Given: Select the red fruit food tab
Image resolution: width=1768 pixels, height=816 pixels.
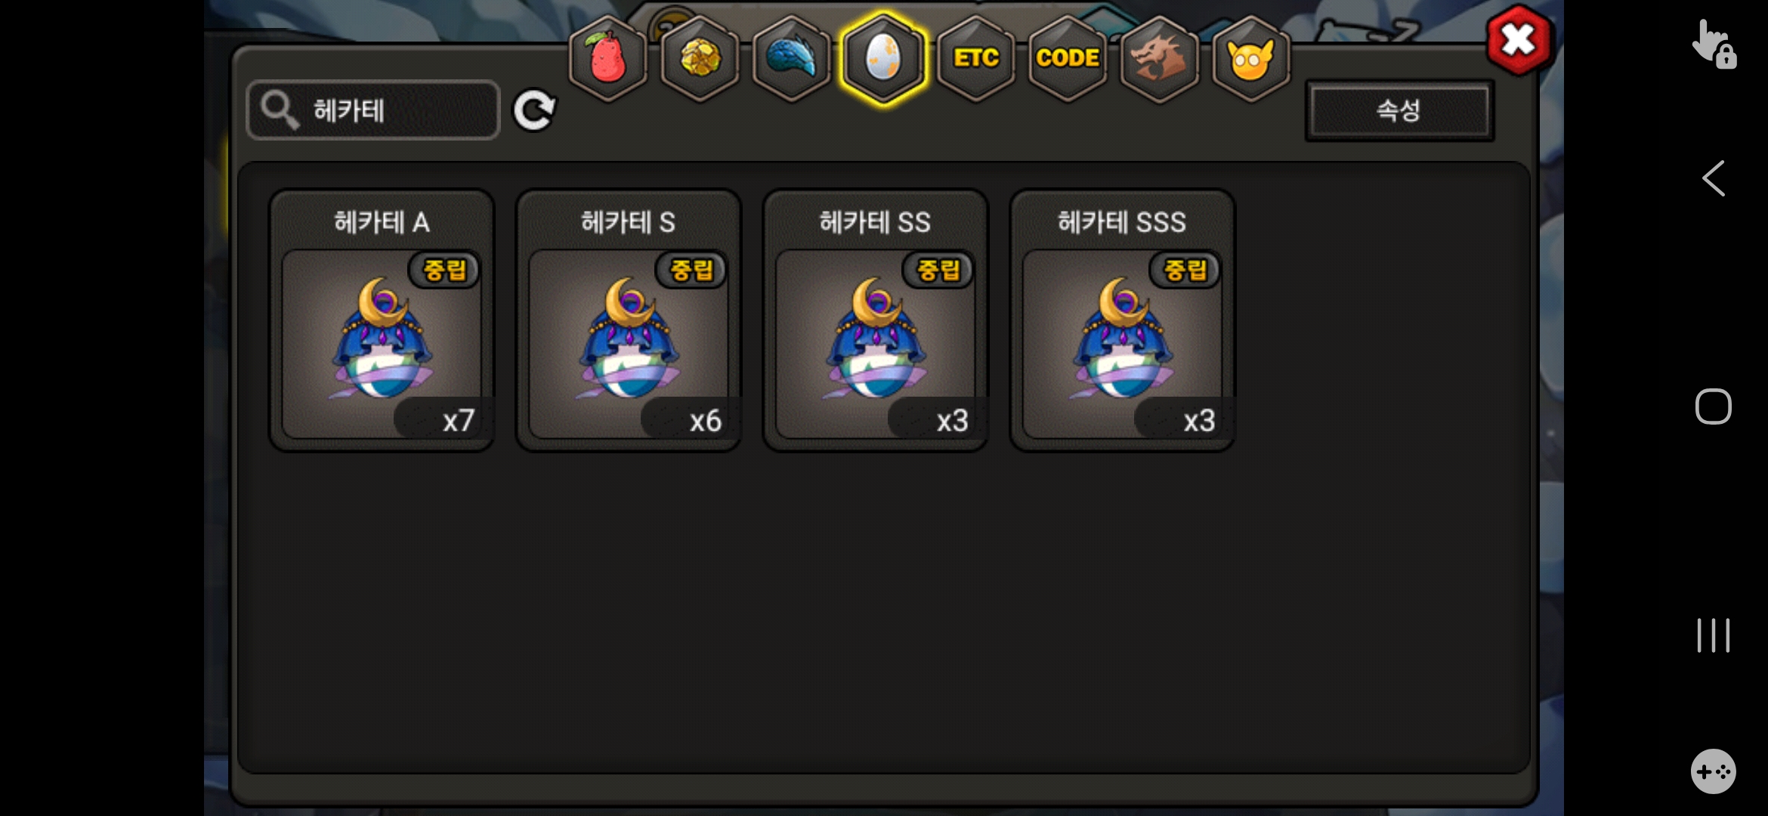Looking at the screenshot, I should click(x=608, y=58).
